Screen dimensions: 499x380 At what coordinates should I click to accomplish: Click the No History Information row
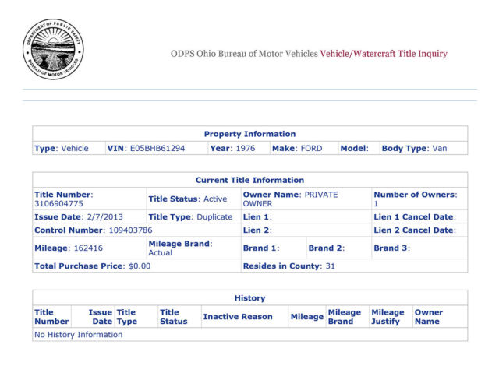[x=78, y=335]
